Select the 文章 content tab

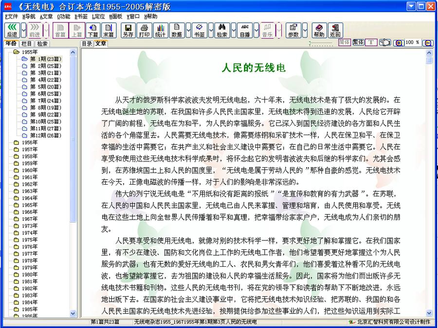pyautogui.click(x=101, y=44)
